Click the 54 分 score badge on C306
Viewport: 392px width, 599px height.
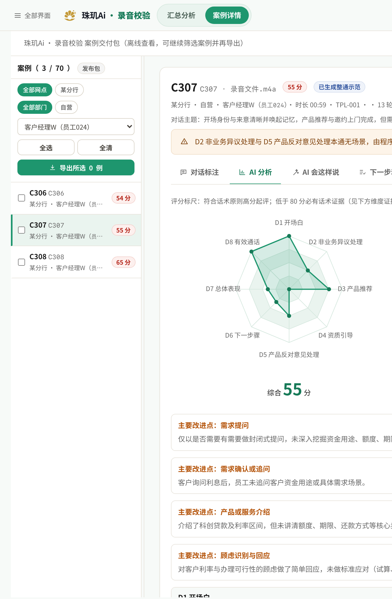(123, 198)
